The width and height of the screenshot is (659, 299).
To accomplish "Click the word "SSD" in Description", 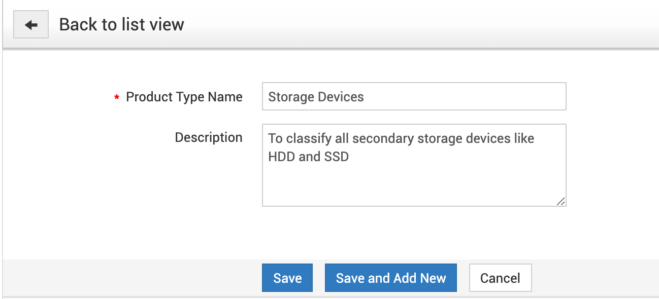I will click(336, 156).
